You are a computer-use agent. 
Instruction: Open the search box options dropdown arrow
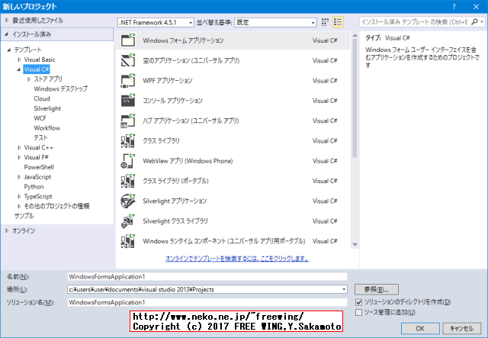(x=482, y=22)
